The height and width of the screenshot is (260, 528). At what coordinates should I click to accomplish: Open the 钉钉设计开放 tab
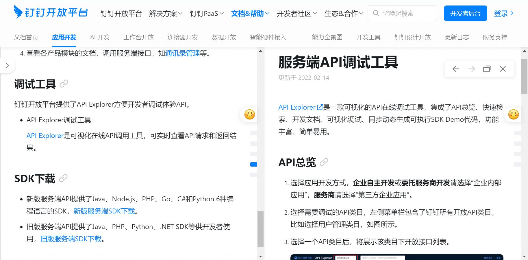413,37
